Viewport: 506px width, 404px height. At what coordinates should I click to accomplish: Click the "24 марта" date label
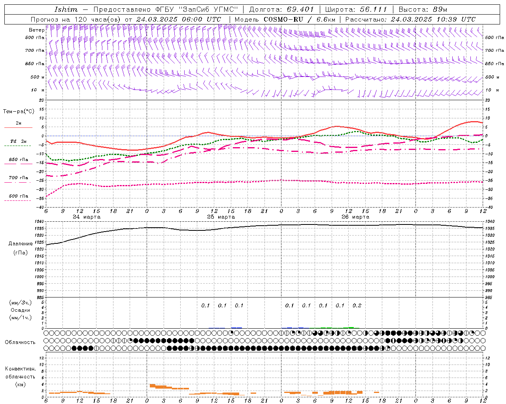87,217
